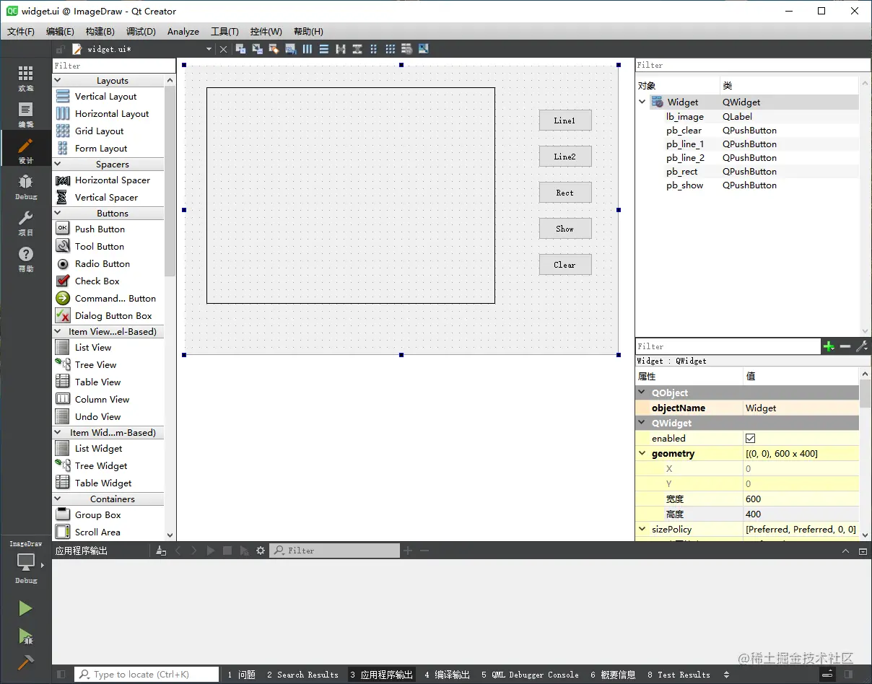Open 项目 projects mode
The width and height of the screenshot is (872, 684).
click(x=25, y=222)
